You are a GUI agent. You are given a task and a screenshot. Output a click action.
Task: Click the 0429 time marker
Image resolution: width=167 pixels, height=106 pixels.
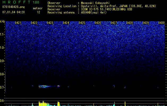pyautogui.click(x=145, y=23)
